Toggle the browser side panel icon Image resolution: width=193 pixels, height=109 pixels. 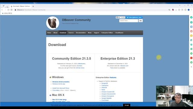coord(185,10)
